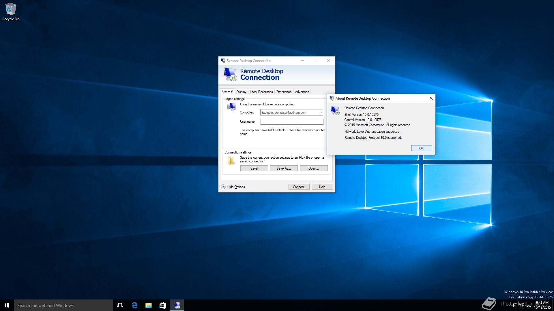The image size is (554, 311).
Task: Open Recycle Bin desktop icon
Action: tap(11, 12)
